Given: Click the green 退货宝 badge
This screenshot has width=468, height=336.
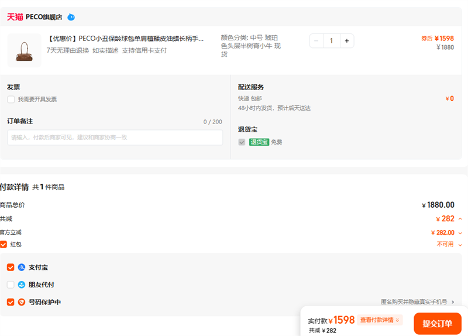Looking at the screenshot, I should (259, 142).
